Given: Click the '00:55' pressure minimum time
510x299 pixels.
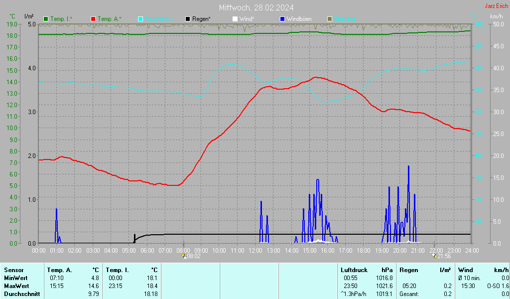Looking at the screenshot, I should (350, 278).
